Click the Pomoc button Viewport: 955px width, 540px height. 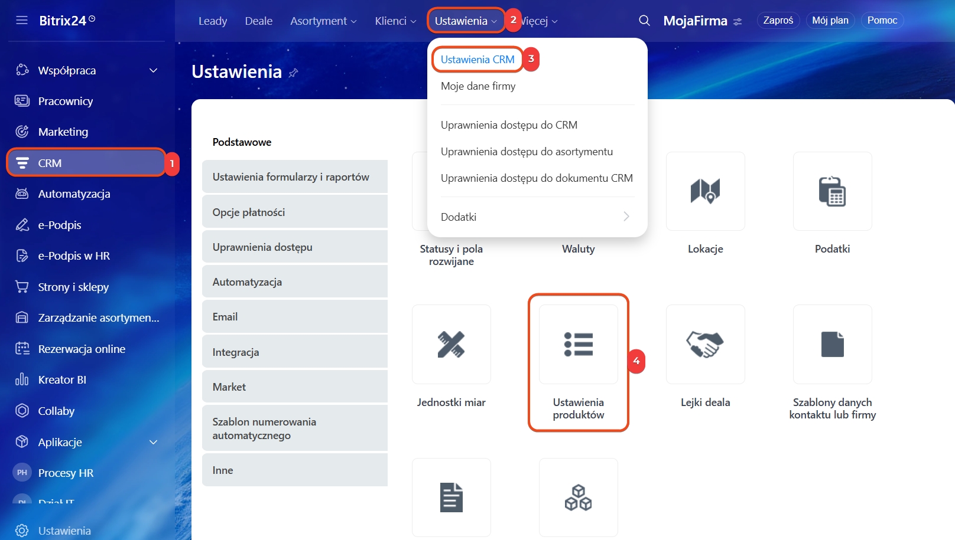point(882,21)
